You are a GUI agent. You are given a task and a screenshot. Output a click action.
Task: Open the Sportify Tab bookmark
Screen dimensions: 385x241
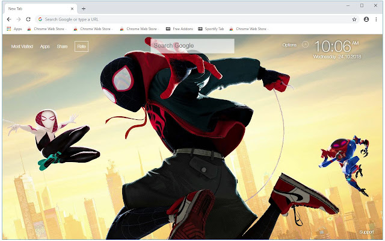coord(211,29)
